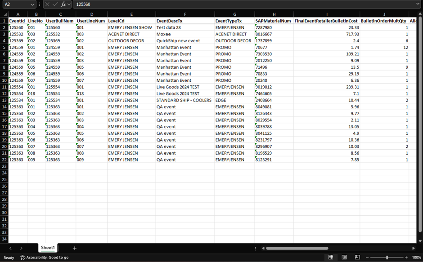Switch to Page Break Preview
This screenshot has width=423, height=262.
click(x=357, y=258)
